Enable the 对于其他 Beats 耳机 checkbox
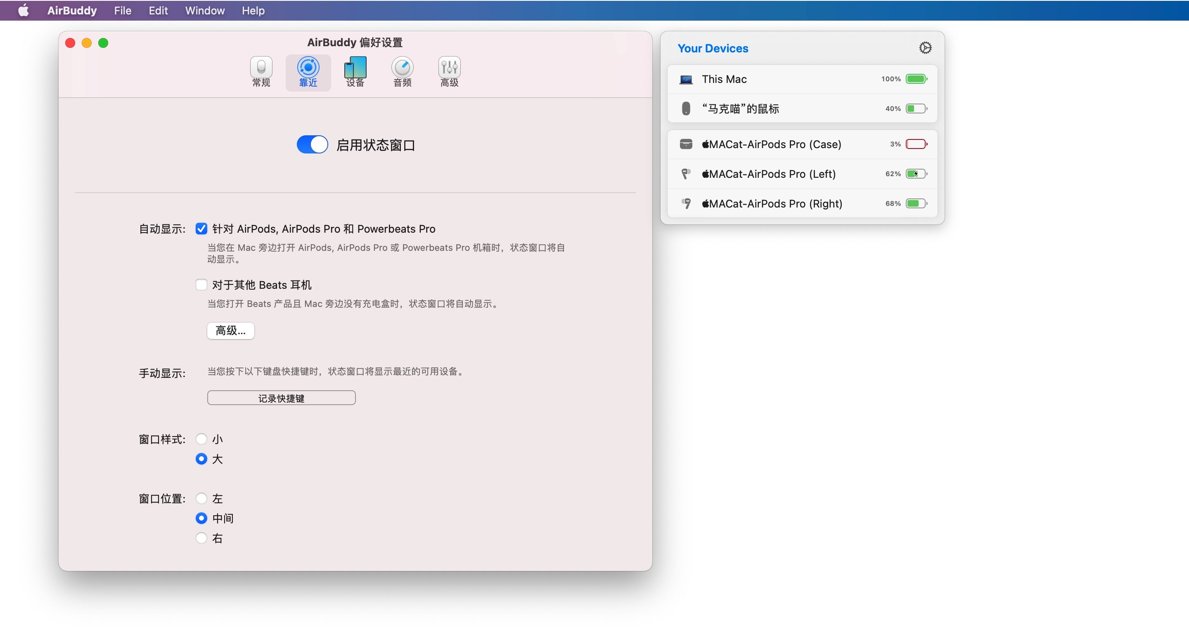Viewport: 1189px width, 632px height. [x=201, y=285]
